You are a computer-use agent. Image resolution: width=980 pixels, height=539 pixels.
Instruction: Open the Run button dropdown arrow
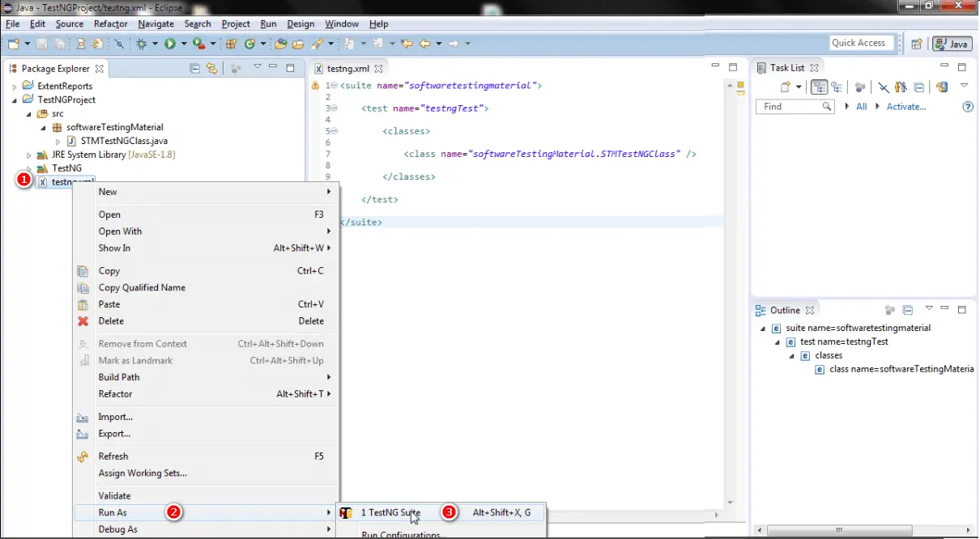pyautogui.click(x=184, y=44)
